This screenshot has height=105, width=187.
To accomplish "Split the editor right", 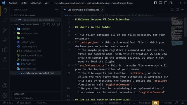I will (177, 10).
